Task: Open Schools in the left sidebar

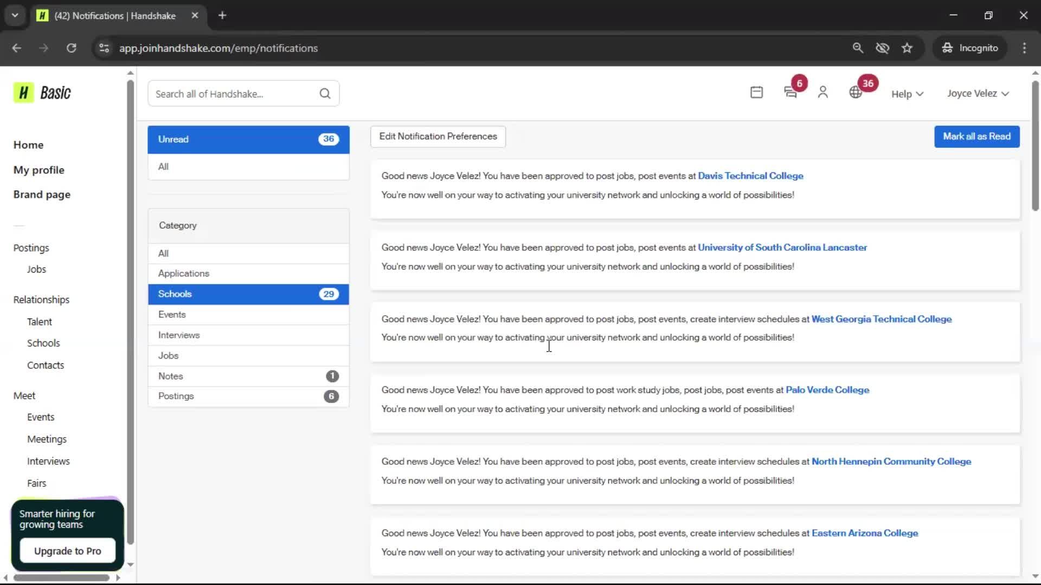Action: point(43,343)
